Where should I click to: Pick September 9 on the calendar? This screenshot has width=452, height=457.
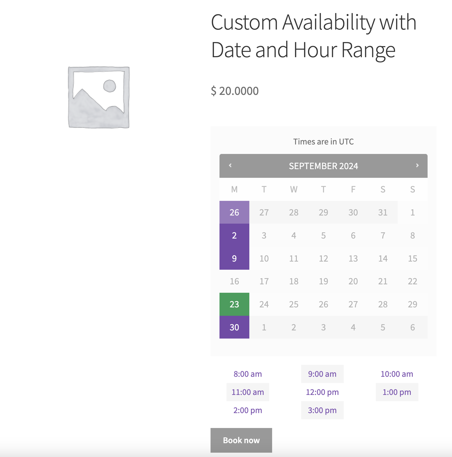point(234,258)
